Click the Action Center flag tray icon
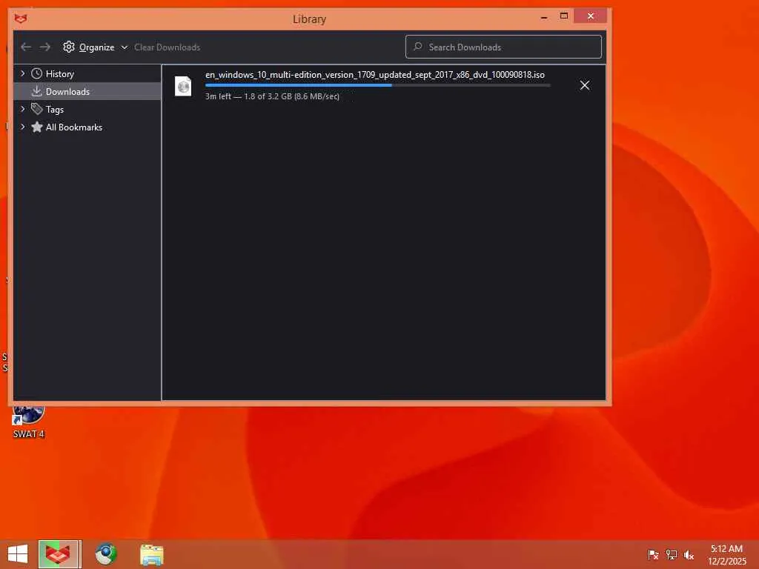 tap(653, 554)
